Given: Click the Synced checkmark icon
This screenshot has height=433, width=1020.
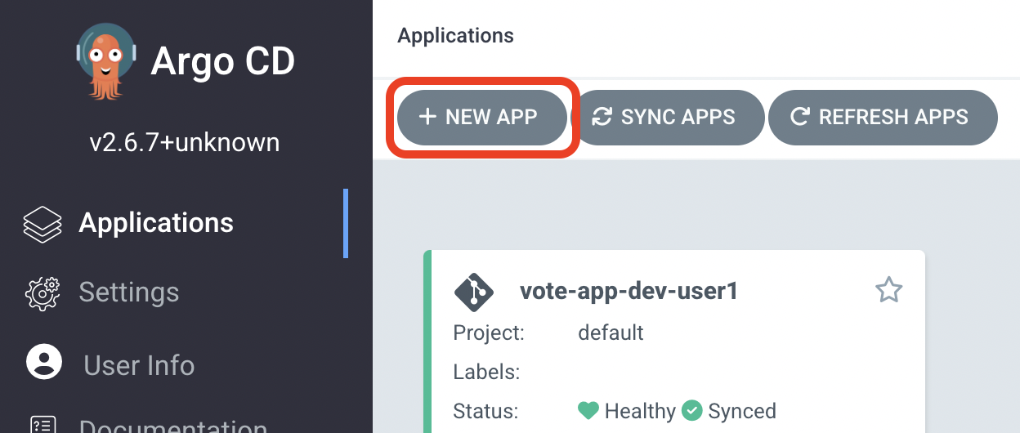Looking at the screenshot, I should pyautogui.click(x=692, y=410).
